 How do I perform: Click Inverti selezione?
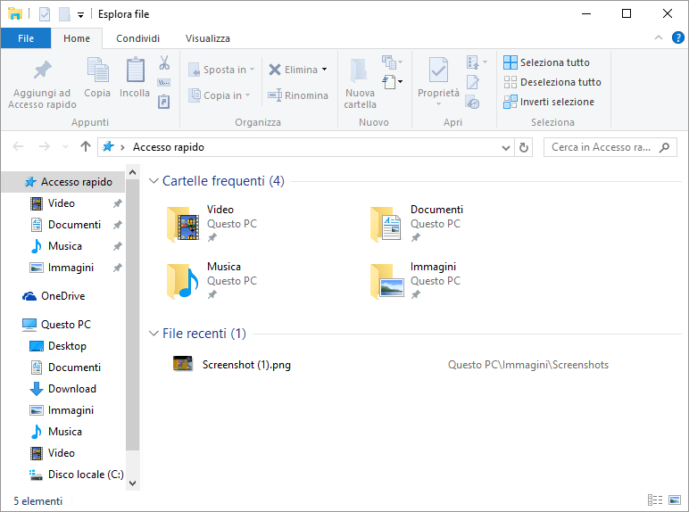click(548, 102)
